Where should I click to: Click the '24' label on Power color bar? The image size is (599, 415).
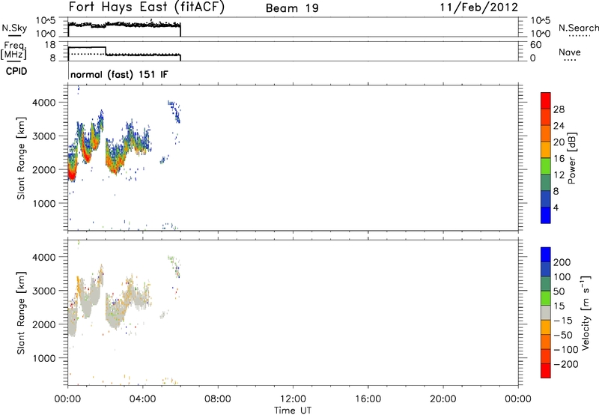[x=559, y=126]
